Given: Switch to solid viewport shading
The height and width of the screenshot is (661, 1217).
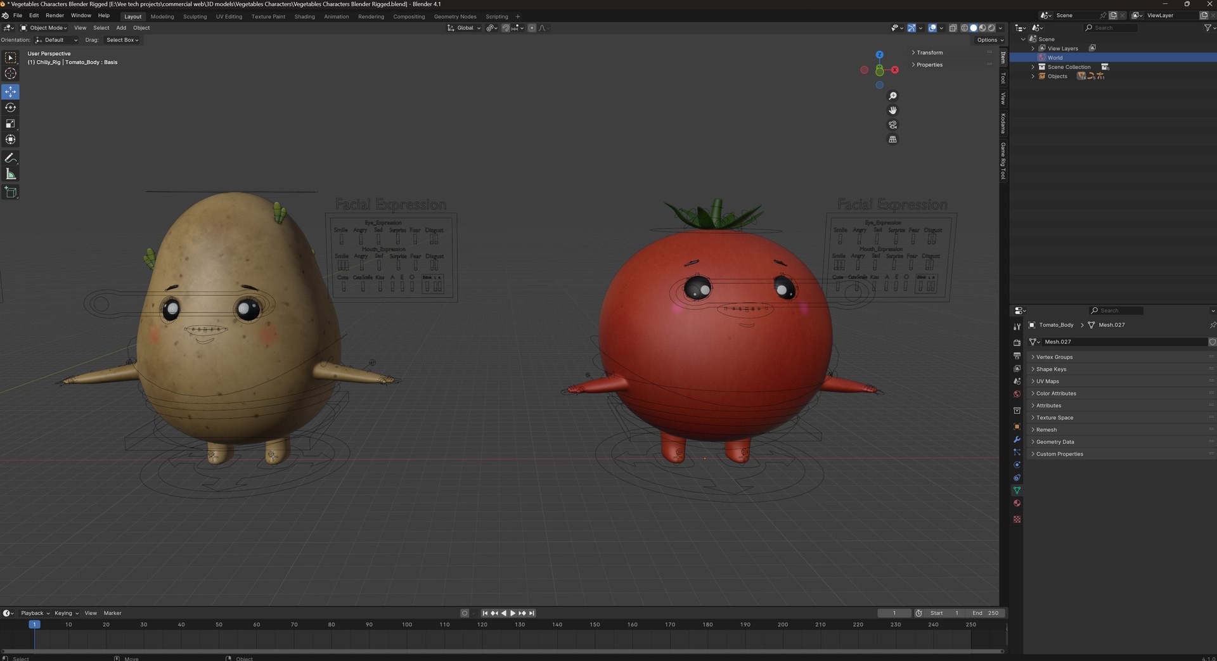Looking at the screenshot, I should point(974,28).
